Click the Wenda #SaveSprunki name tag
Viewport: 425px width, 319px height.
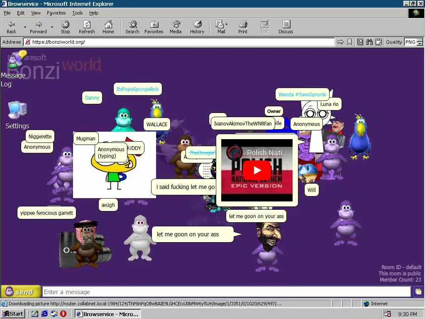tap(302, 94)
